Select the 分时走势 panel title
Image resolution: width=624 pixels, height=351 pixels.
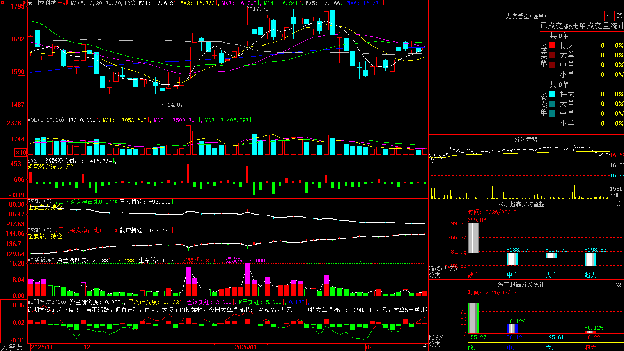(x=526, y=139)
